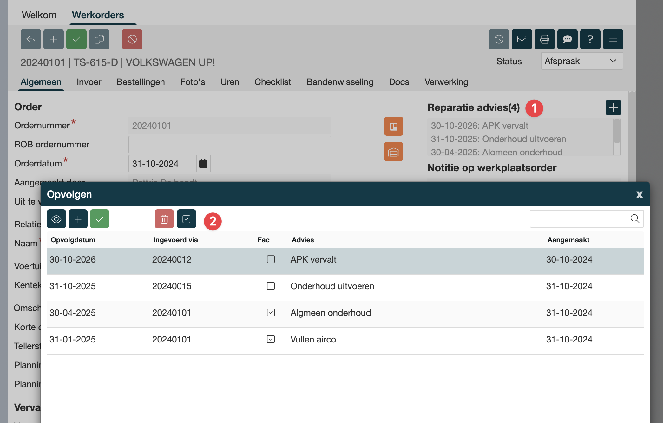This screenshot has height=423, width=663.
Task: Click the search field in Opvolgen dialog
Action: point(579,219)
